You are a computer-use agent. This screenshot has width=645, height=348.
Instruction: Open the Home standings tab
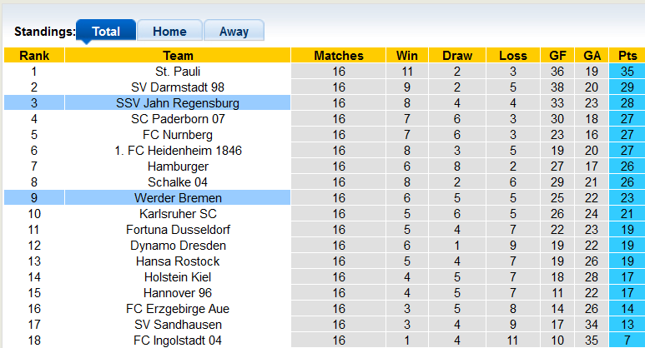coord(169,32)
